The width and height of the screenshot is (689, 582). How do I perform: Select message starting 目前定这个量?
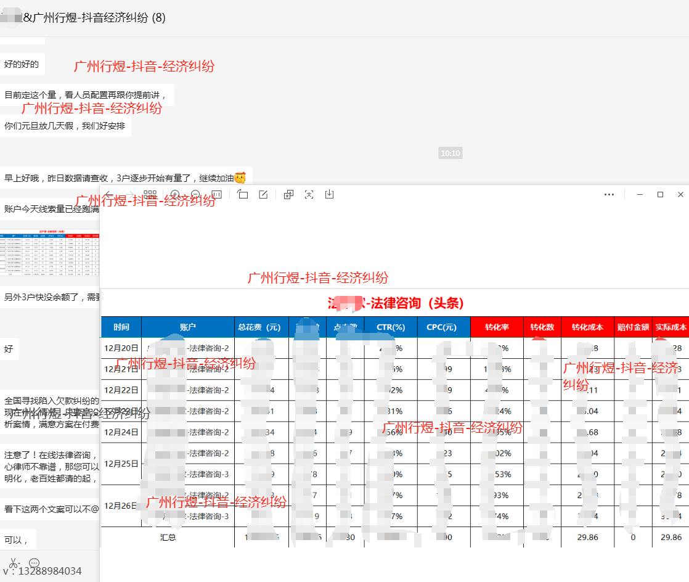[87, 95]
